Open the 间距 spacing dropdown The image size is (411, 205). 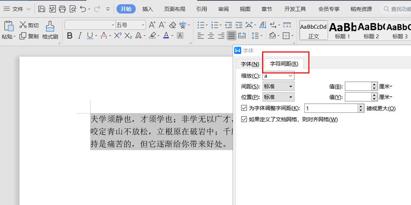pos(290,86)
